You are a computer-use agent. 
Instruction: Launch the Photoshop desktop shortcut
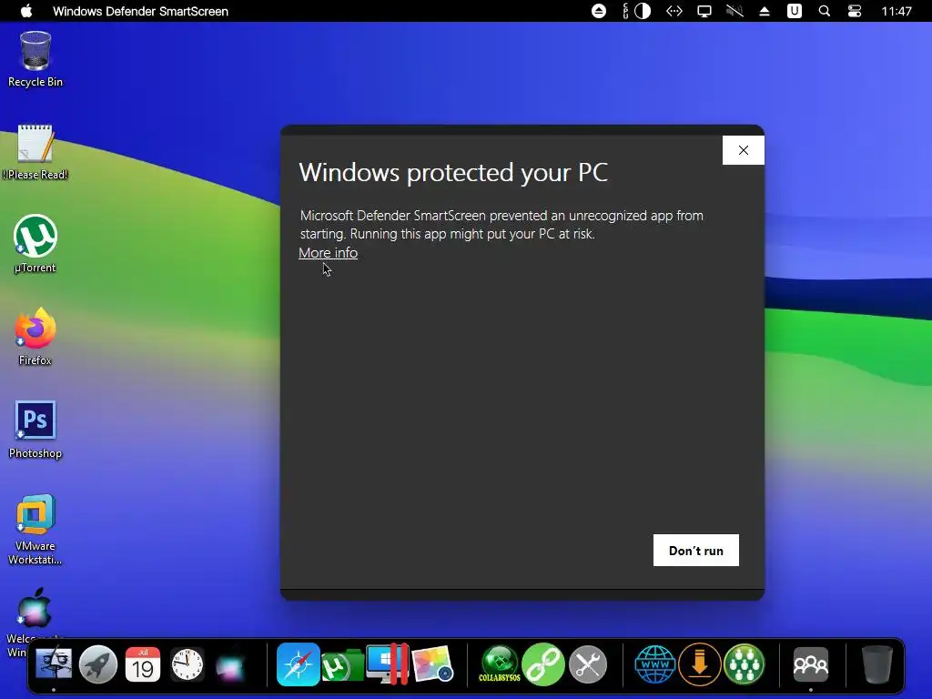pyautogui.click(x=35, y=430)
